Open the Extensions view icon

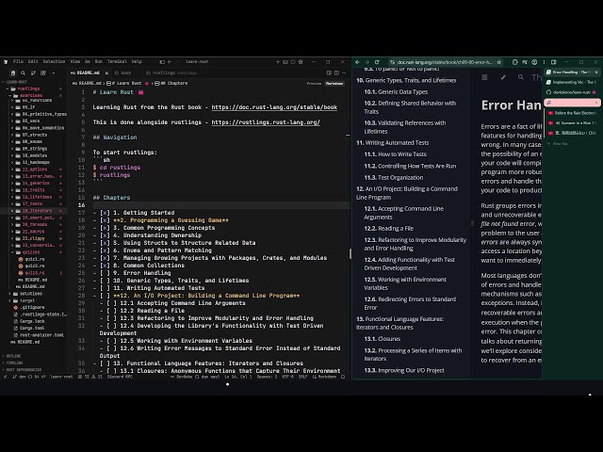43,73
